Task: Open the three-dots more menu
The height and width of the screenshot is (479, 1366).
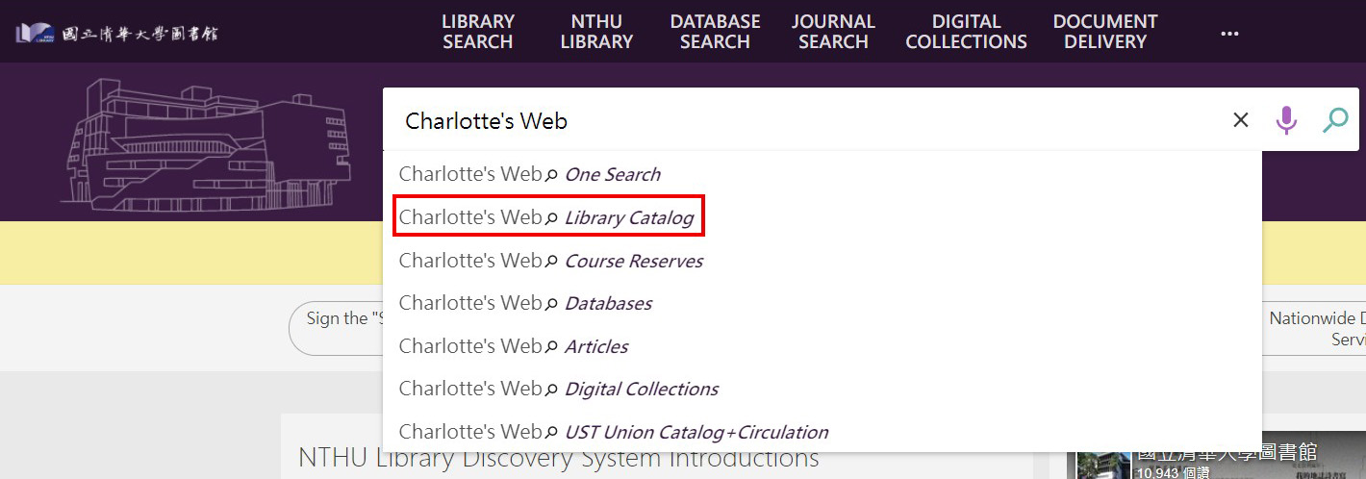Action: click(x=1228, y=33)
